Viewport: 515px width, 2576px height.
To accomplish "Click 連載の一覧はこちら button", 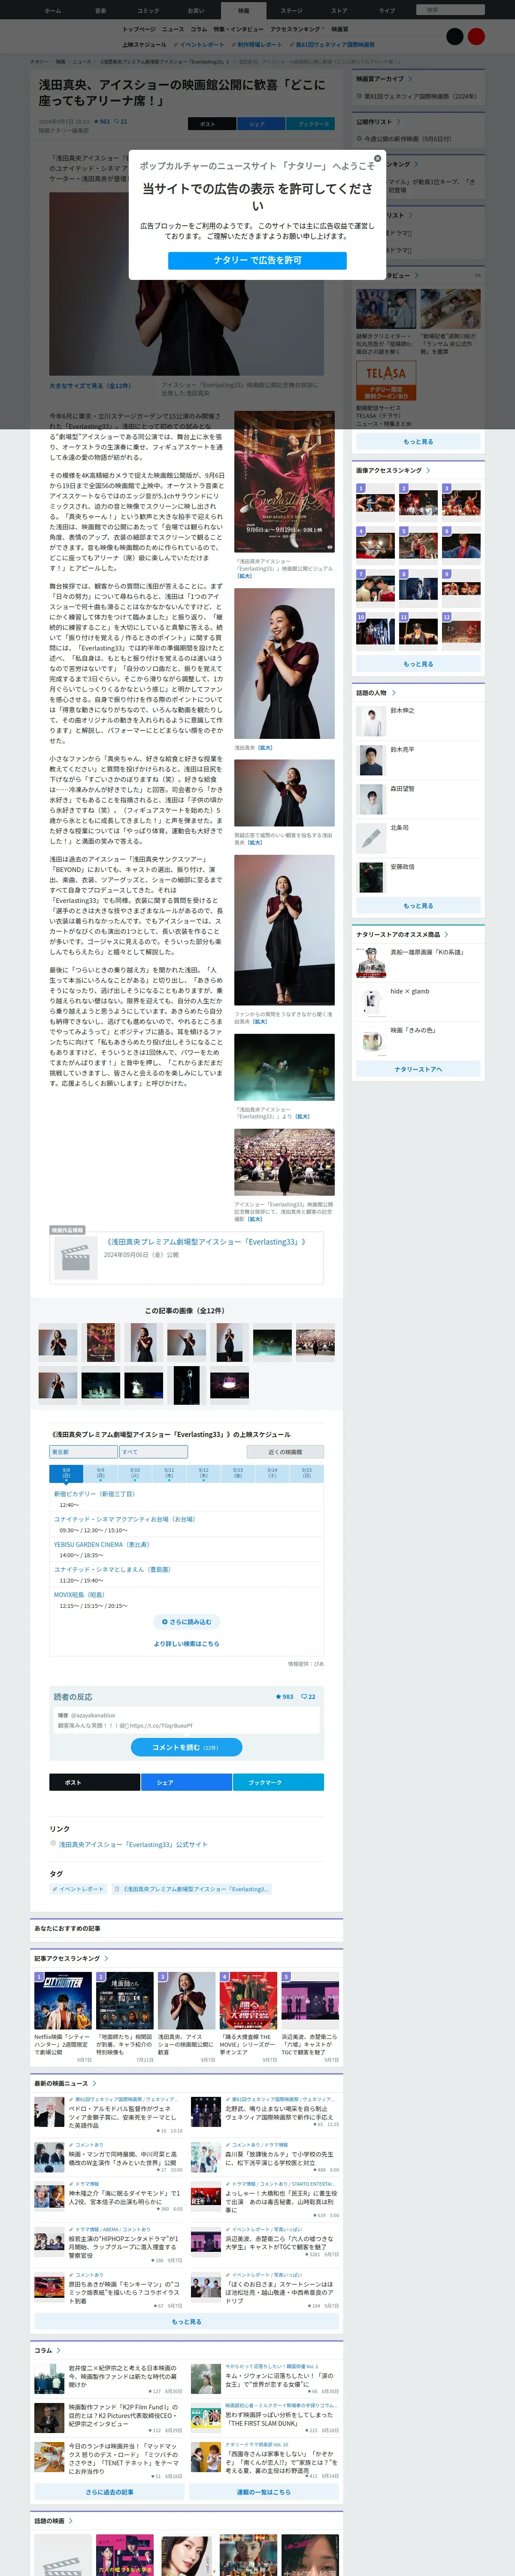I will (x=264, y=2491).
